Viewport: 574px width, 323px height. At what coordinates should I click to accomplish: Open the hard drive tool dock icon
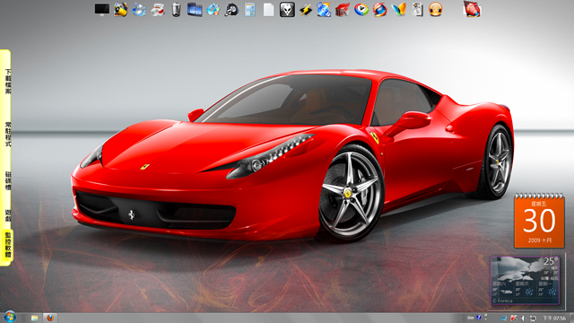tap(417, 10)
